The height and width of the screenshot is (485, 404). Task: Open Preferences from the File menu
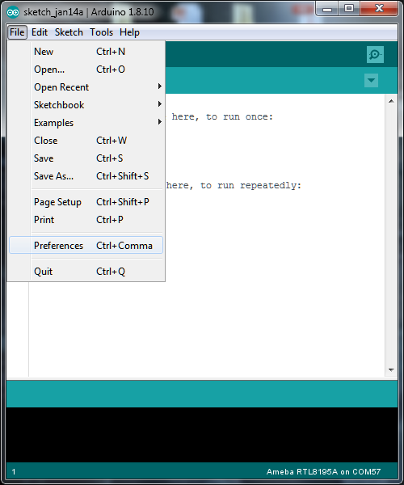click(86, 245)
